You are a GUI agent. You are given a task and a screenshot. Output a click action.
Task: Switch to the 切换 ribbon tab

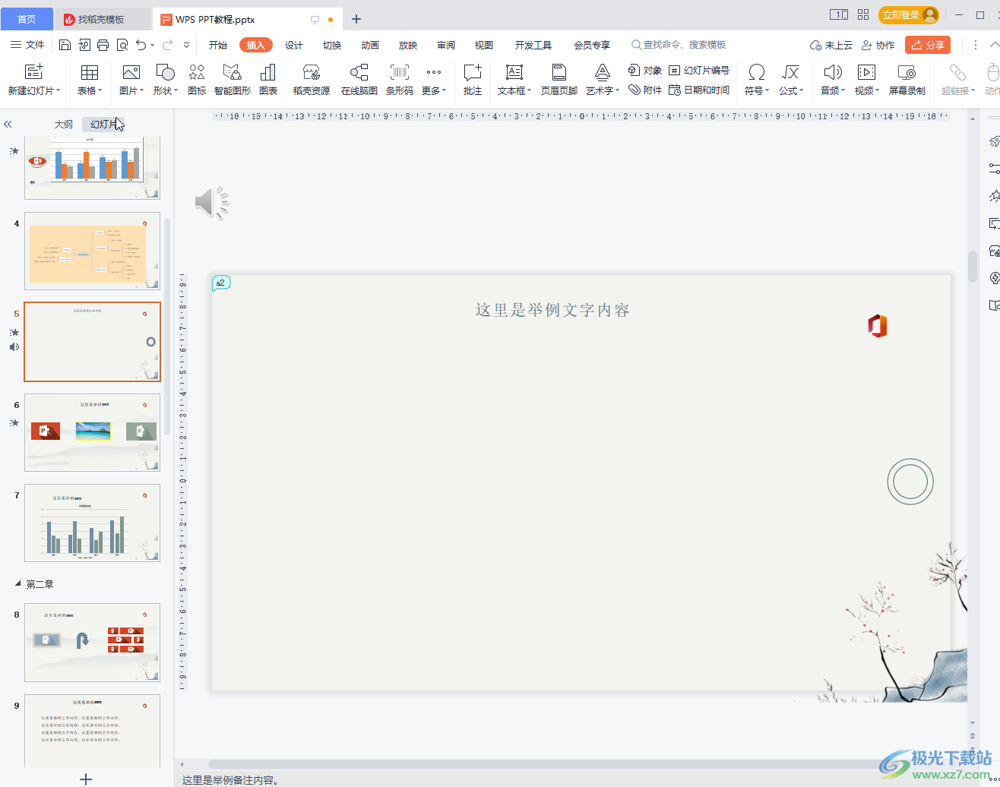332,45
